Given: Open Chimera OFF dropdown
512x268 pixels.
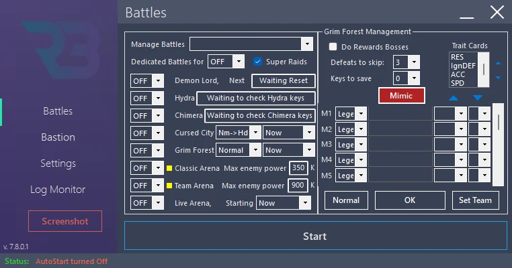Looking at the screenshot, I should (147, 116).
